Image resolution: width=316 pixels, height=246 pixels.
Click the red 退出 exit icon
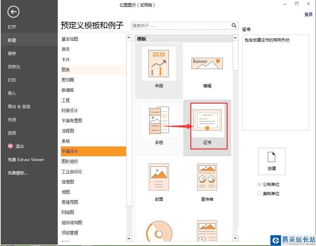pos(10,146)
